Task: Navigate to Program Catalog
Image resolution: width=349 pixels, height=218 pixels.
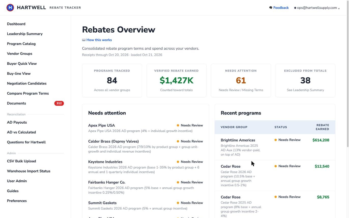Action: [x=21, y=44]
